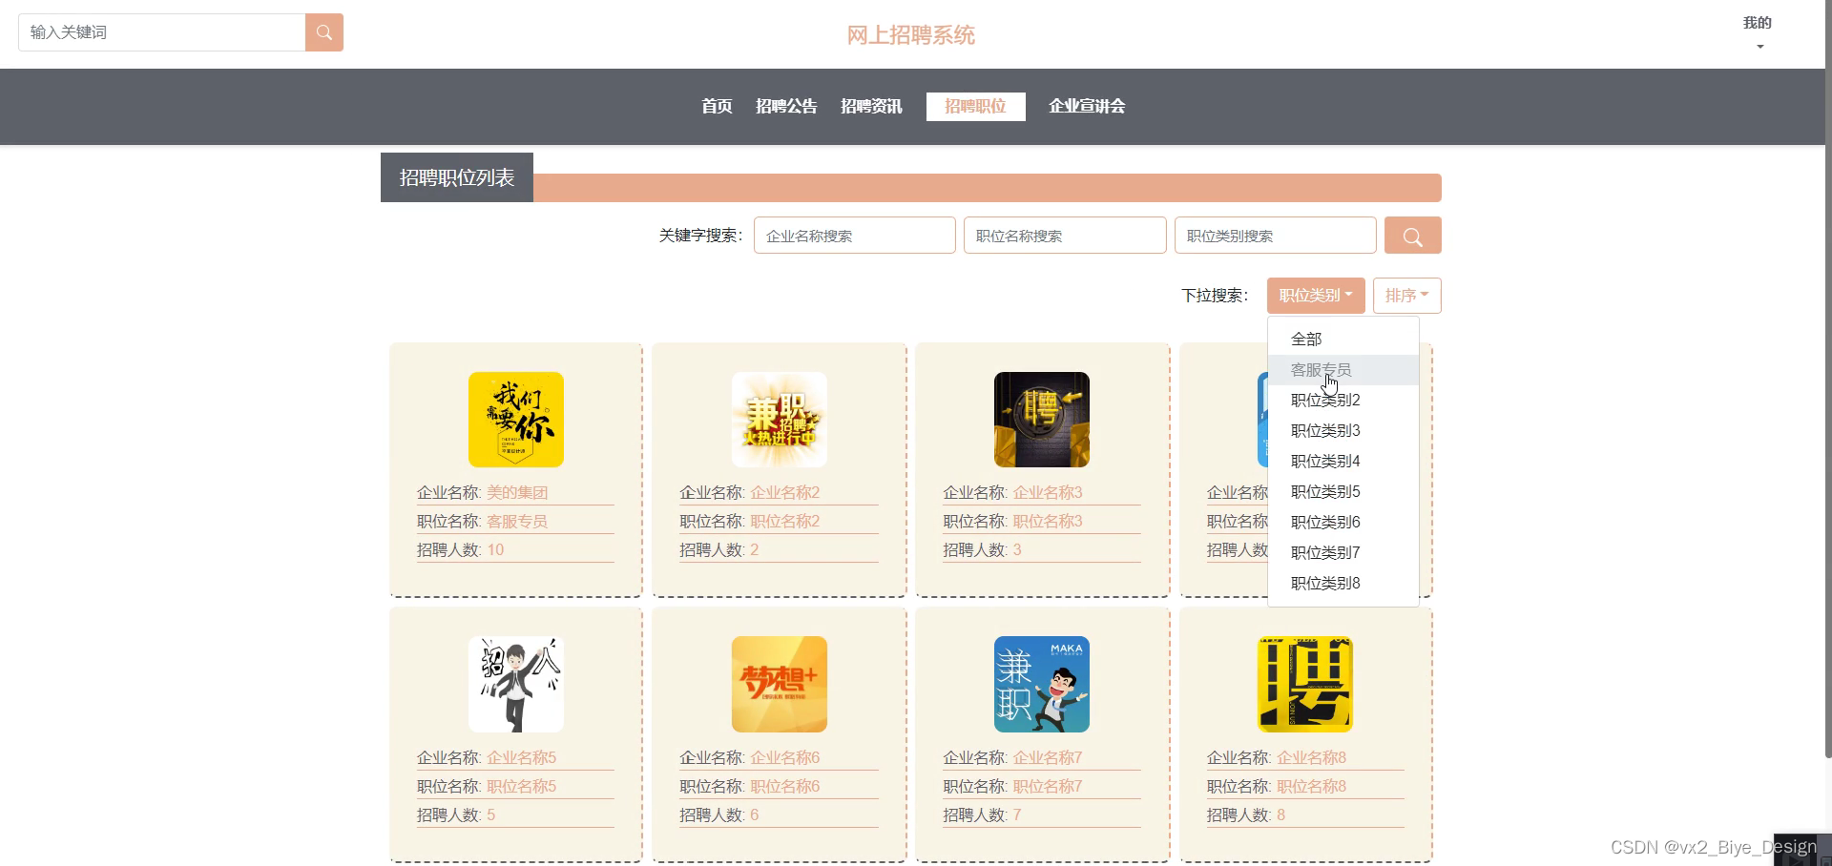Choose 职位类别6 from dropdown list
1832x866 pixels.
(1343, 523)
